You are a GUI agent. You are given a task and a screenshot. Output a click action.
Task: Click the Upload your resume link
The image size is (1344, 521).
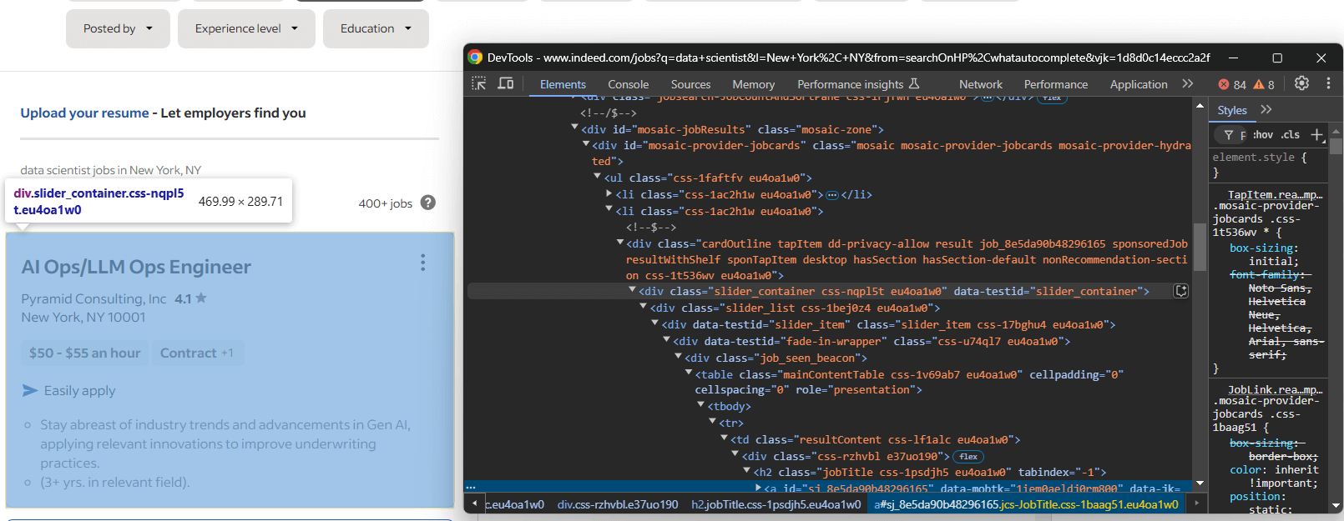point(85,113)
